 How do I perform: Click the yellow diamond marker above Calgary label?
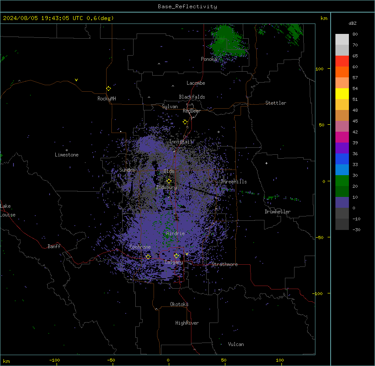click(176, 256)
